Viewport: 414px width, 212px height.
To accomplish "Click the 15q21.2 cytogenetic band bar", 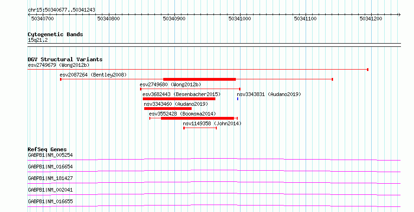I will click(214, 45).
